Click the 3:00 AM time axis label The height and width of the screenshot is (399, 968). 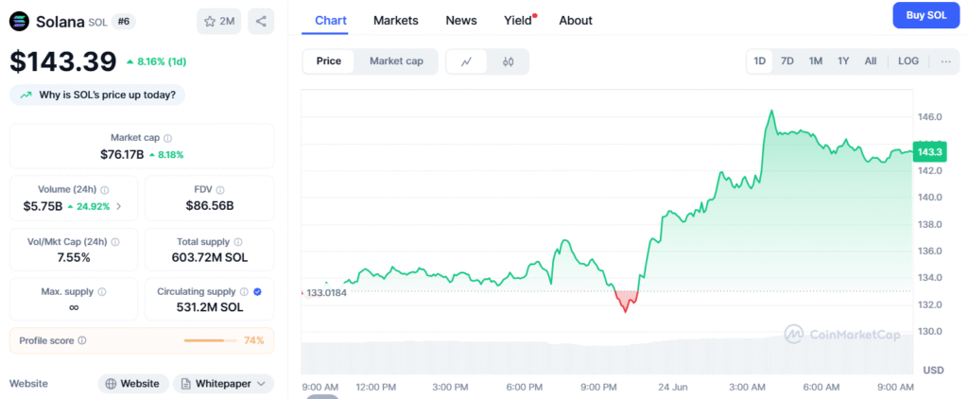pyautogui.click(x=747, y=388)
